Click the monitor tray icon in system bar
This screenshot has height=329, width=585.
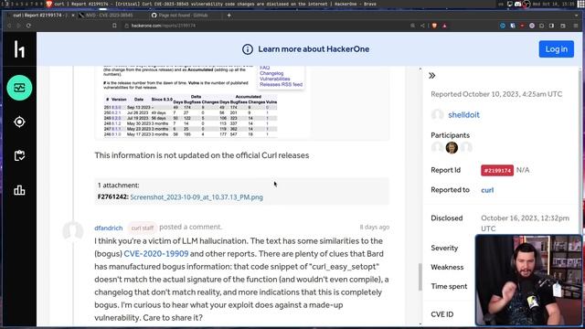[x=510, y=4]
